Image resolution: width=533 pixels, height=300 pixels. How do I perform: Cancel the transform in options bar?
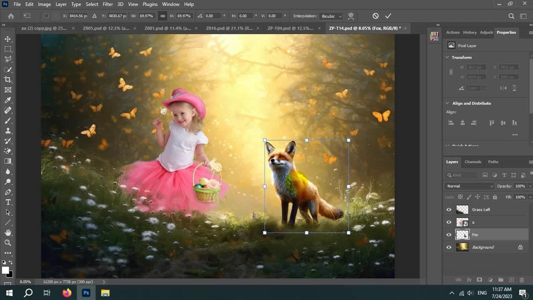click(x=376, y=16)
